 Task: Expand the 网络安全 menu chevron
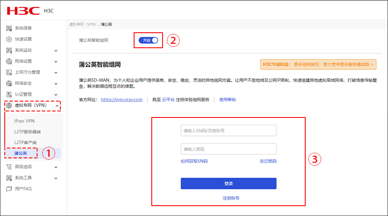click(x=56, y=83)
